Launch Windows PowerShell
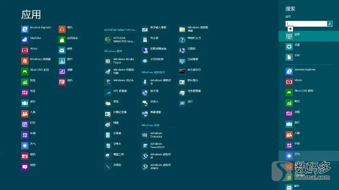339x190 pixels. (153, 146)
